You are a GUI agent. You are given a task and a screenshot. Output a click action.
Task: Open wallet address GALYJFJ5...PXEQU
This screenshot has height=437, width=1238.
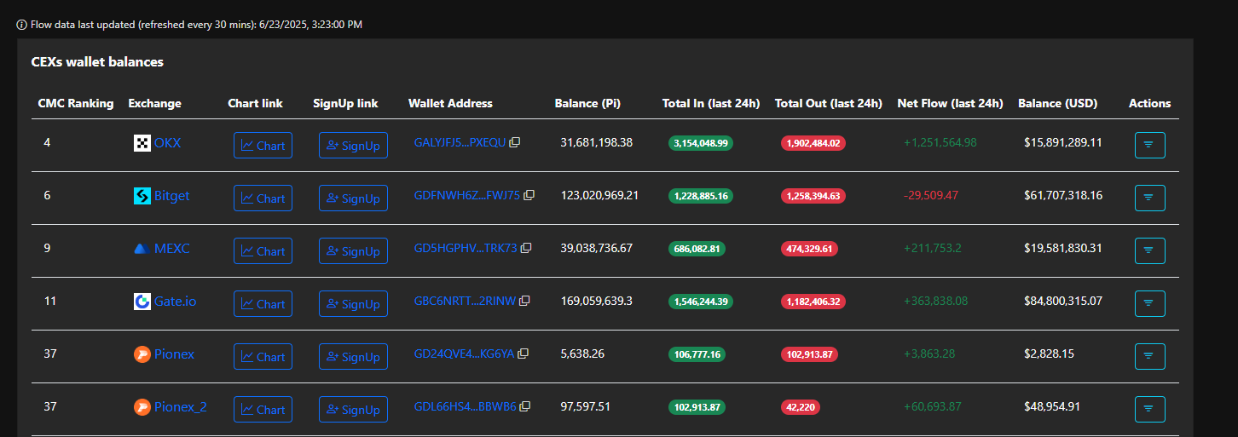pyautogui.click(x=460, y=142)
